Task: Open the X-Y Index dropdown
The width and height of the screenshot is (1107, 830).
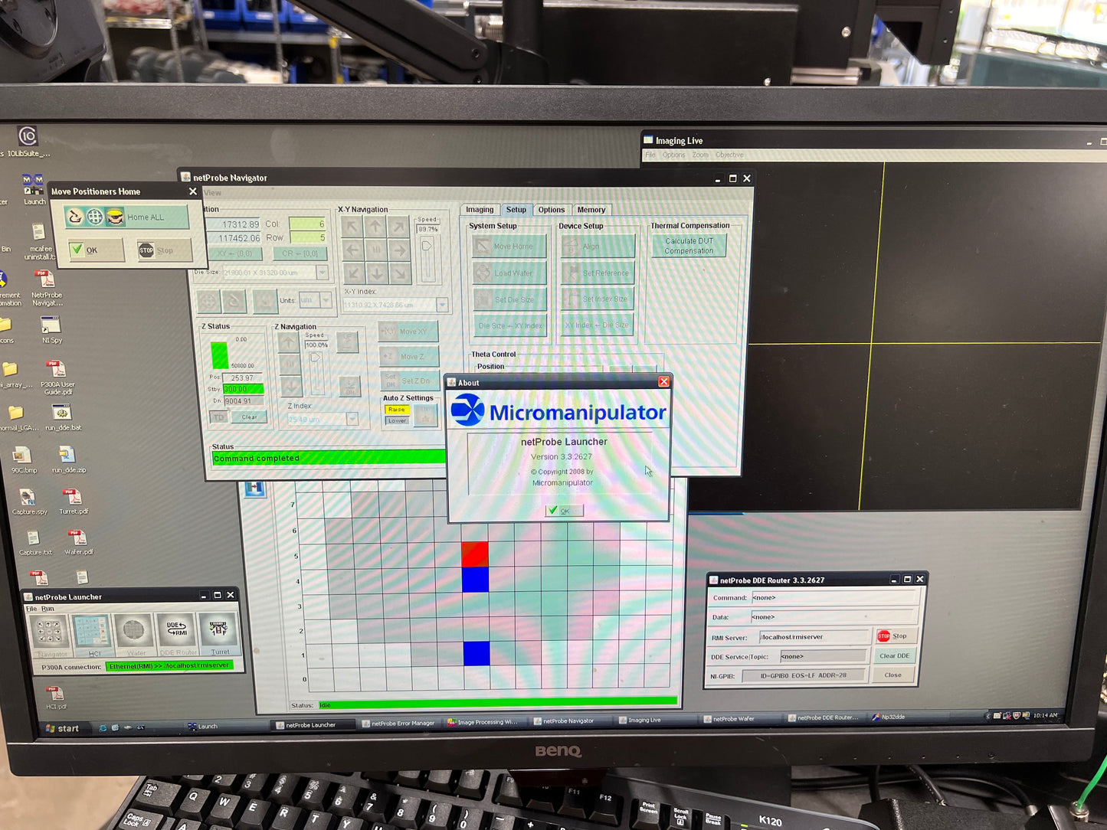Action: coord(442,305)
